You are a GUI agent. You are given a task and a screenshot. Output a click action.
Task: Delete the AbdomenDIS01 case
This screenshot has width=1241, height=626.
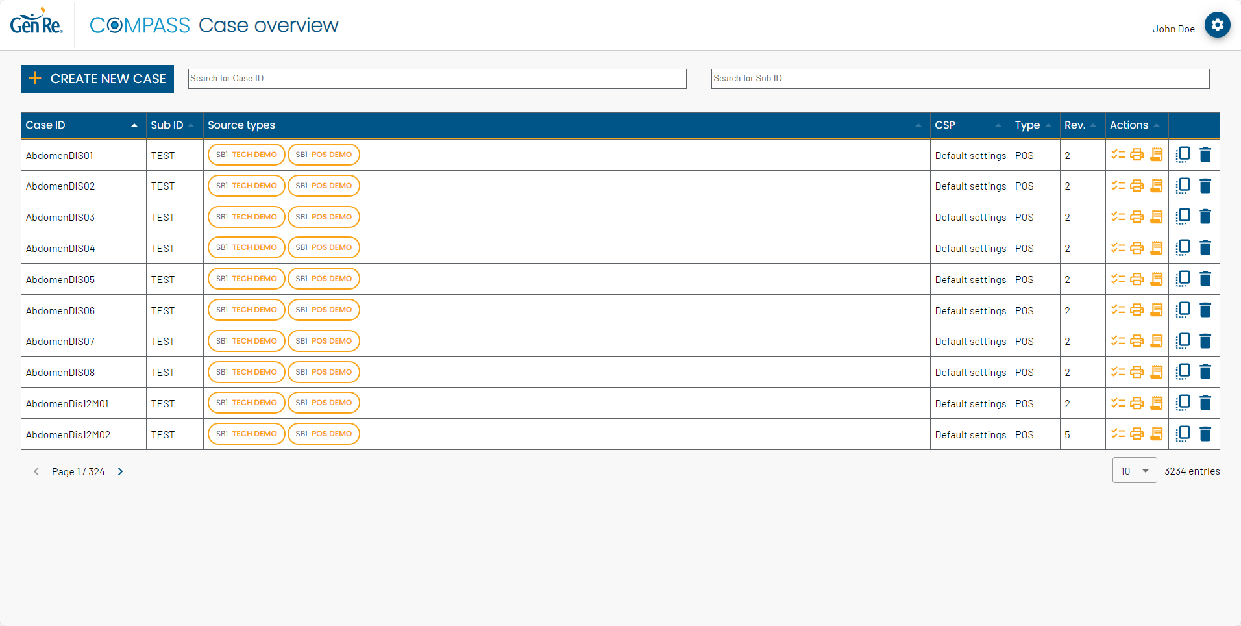coord(1205,155)
